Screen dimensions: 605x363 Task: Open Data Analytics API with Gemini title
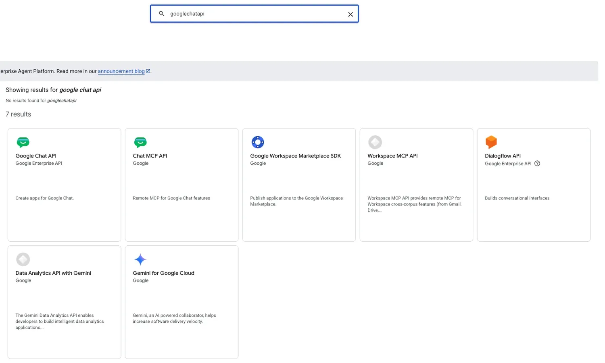tap(53, 273)
